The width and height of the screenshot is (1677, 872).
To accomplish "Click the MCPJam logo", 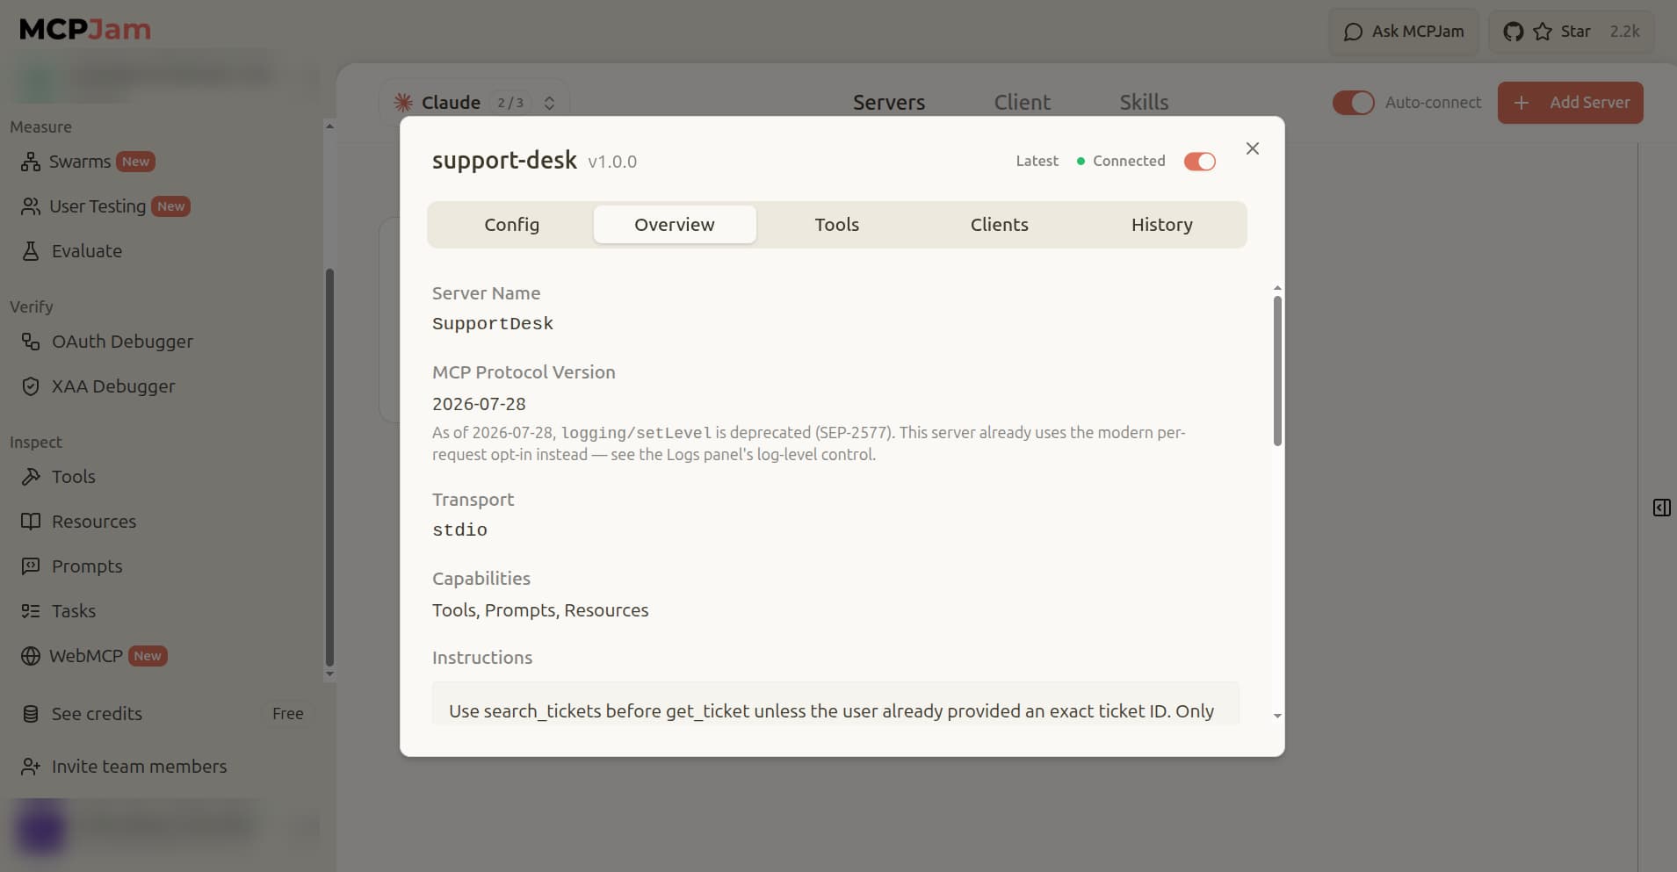I will [x=85, y=30].
